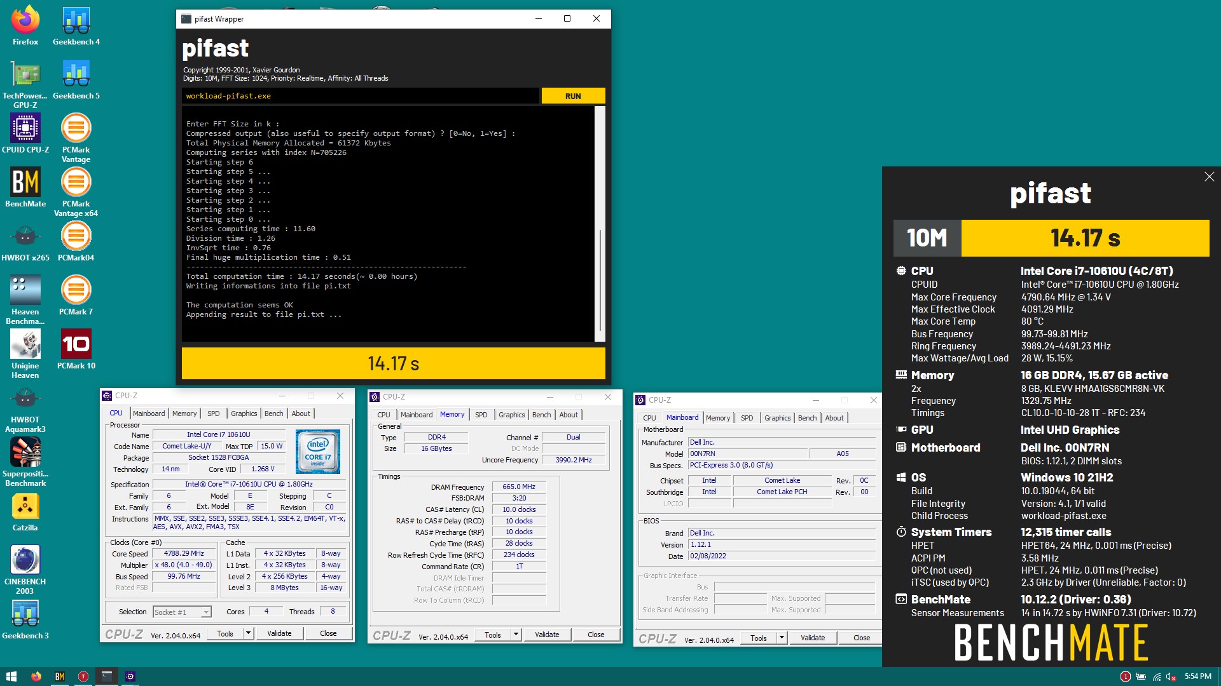Click the red notification tray icon
This screenshot has height=686, width=1221.
[x=1125, y=676]
